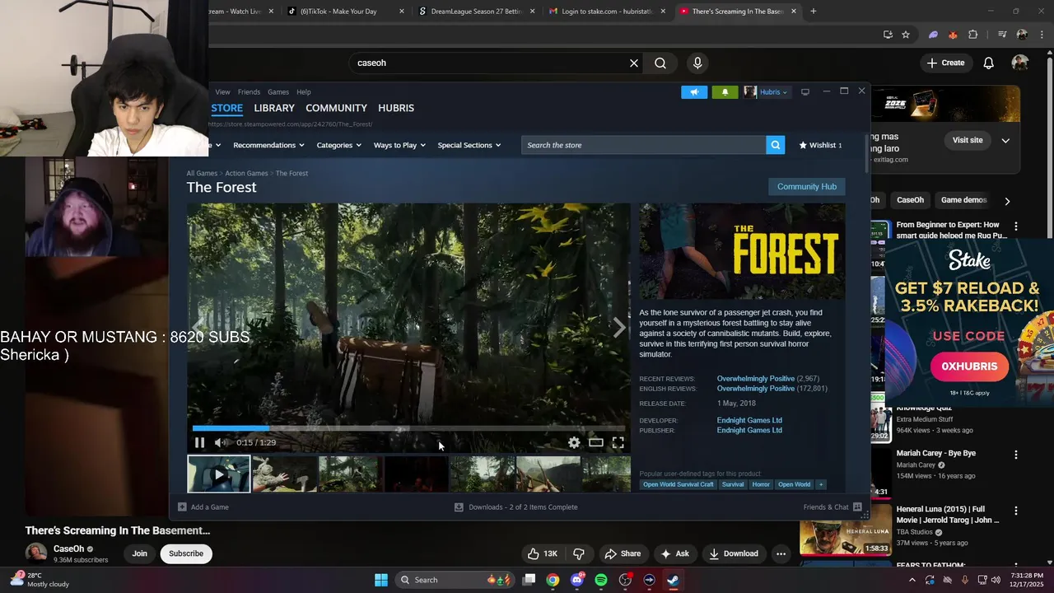
Task: Click Ask button under YouTube video
Action: pos(674,553)
